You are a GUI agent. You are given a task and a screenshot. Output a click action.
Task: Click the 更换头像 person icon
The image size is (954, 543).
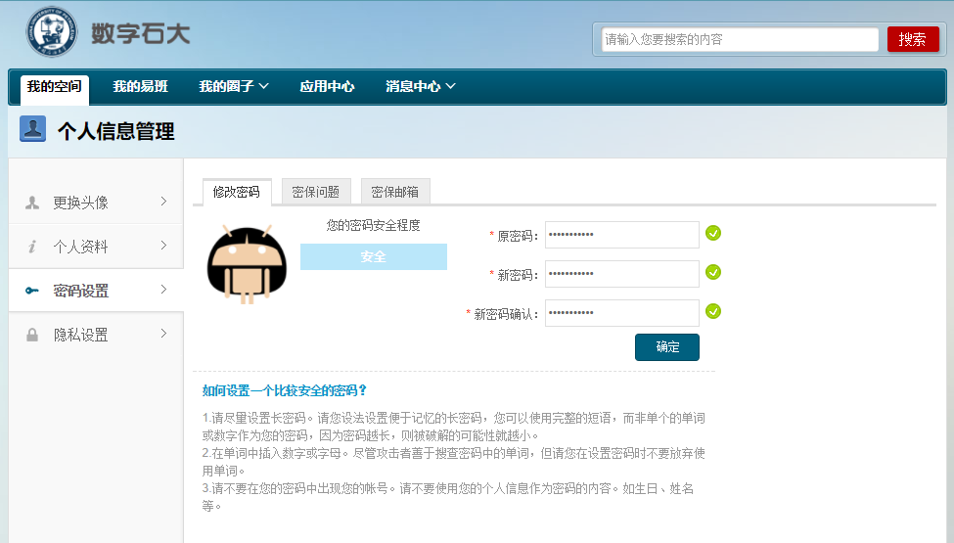(x=32, y=203)
